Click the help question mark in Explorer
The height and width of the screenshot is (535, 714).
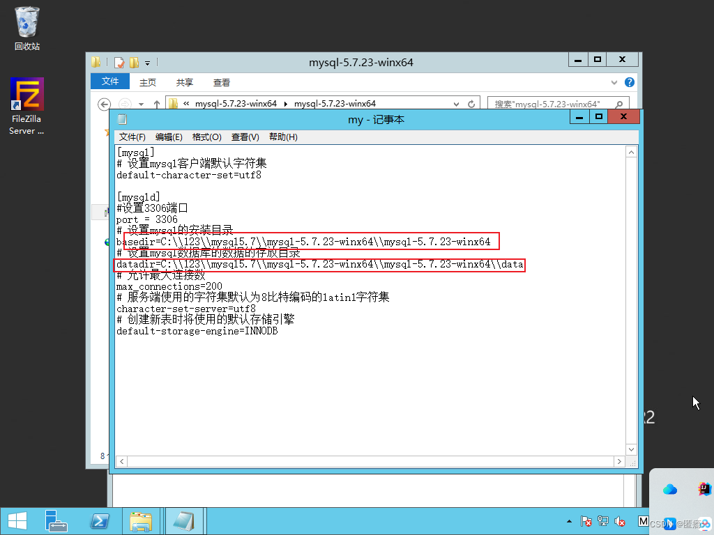coord(629,82)
